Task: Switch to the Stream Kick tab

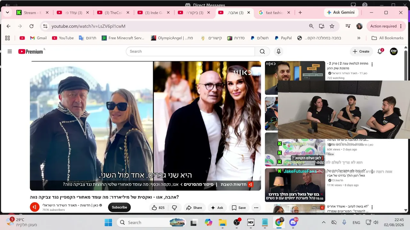Action: point(33,13)
